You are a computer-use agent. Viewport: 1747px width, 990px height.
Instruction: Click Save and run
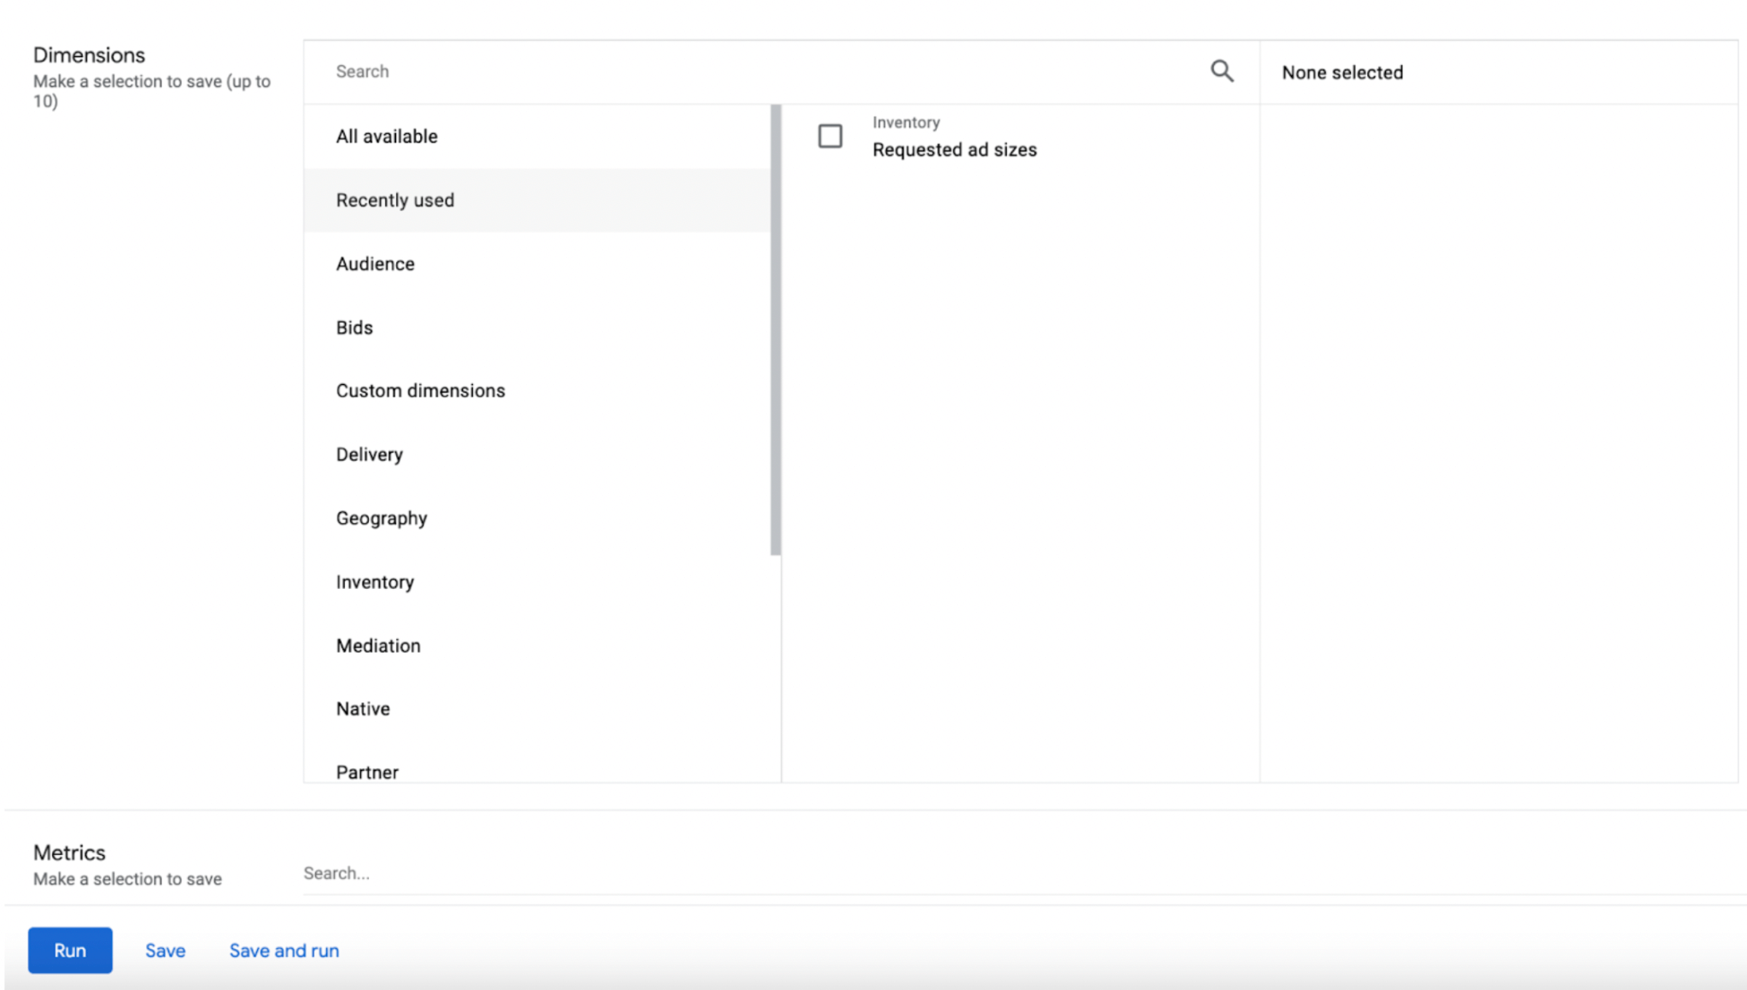(x=283, y=951)
